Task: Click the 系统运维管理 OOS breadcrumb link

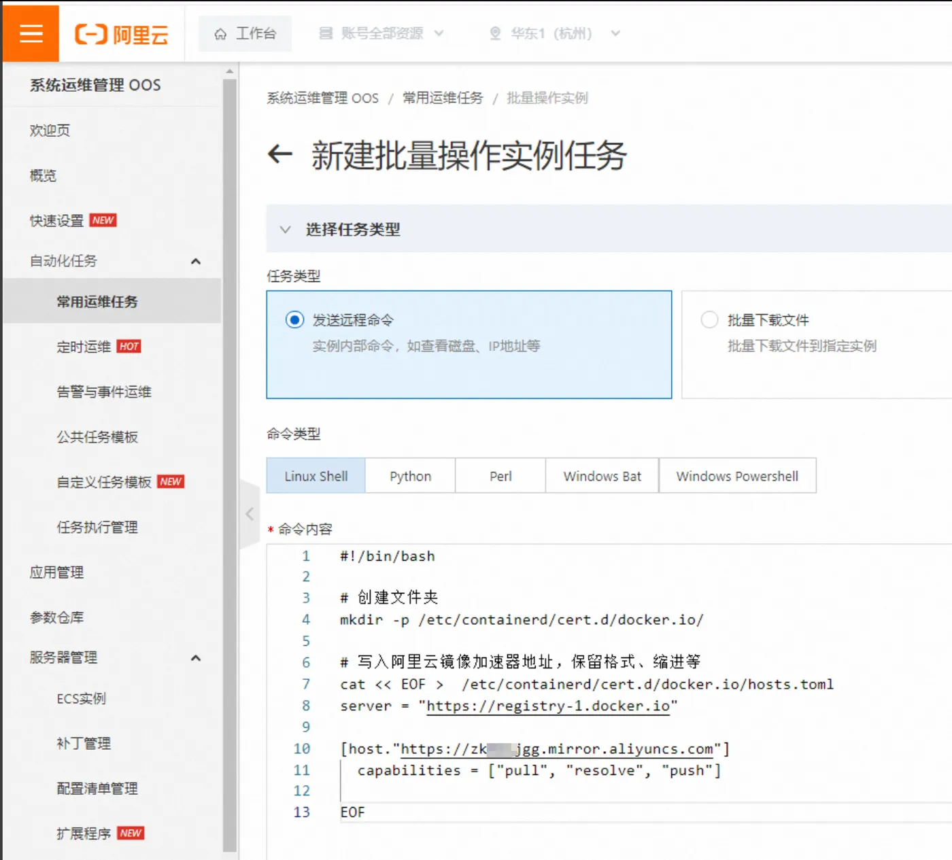Action: click(322, 98)
